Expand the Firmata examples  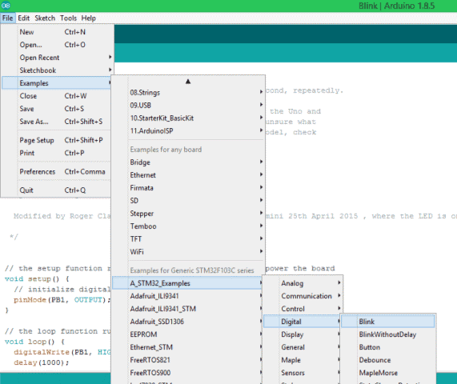[188, 188]
